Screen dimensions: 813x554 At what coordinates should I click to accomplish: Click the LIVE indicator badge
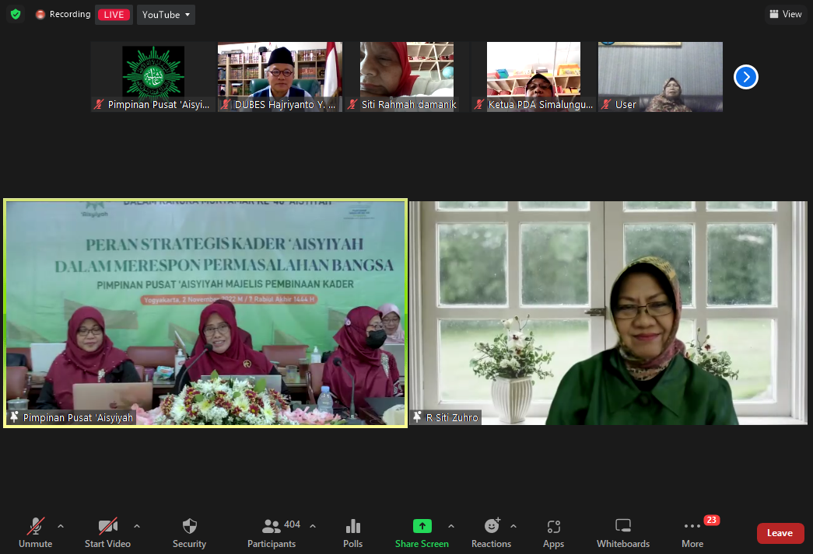(x=114, y=15)
